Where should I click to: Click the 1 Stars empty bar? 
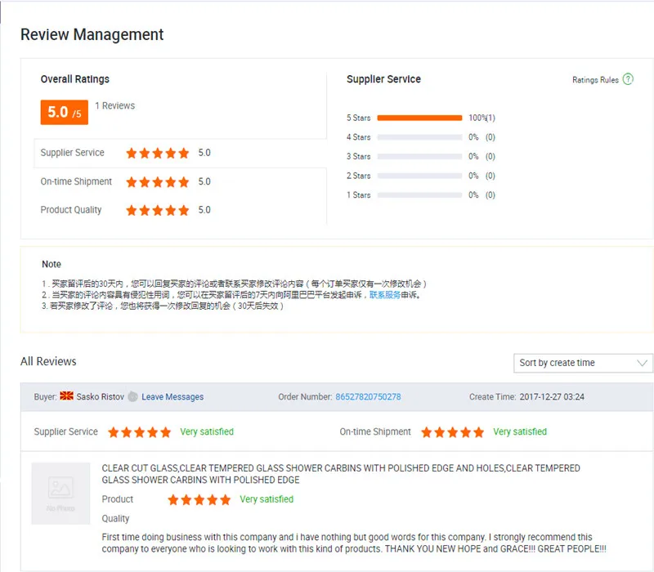419,194
